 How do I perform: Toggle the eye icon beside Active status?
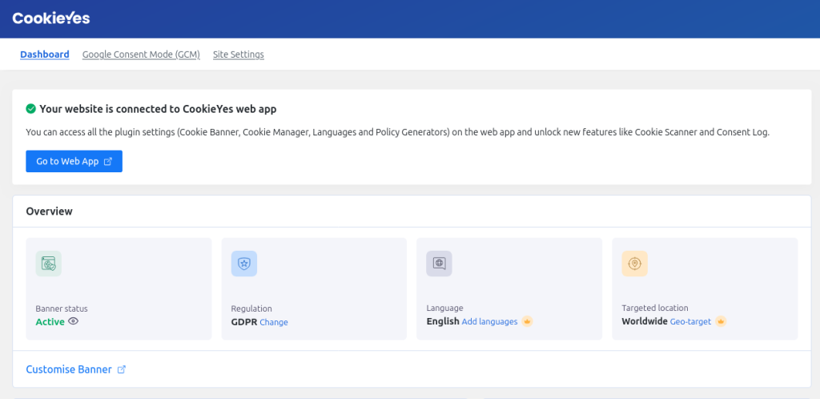coord(74,321)
